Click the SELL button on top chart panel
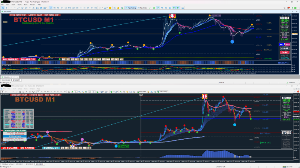Screen dimensions: 300x168 (x=287, y=44)
